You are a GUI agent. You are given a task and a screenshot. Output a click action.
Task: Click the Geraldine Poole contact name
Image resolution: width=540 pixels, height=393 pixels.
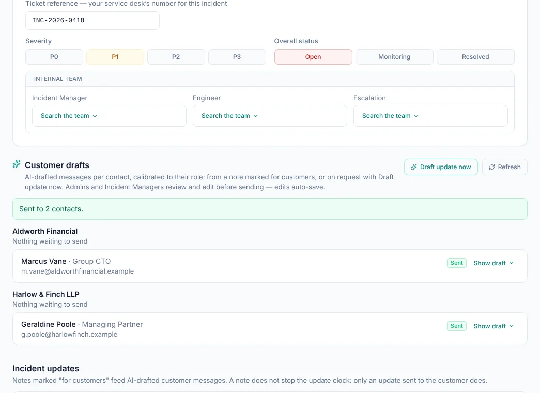[49, 324]
